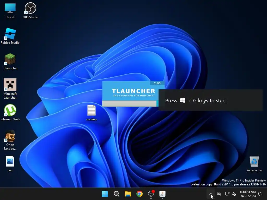Open network status tray icon

point(227,194)
